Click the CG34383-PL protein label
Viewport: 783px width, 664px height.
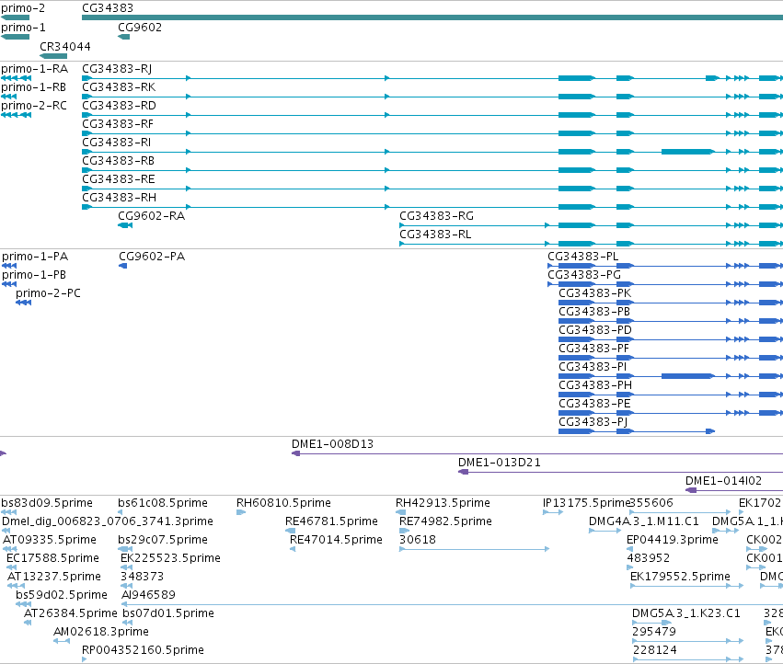(583, 256)
